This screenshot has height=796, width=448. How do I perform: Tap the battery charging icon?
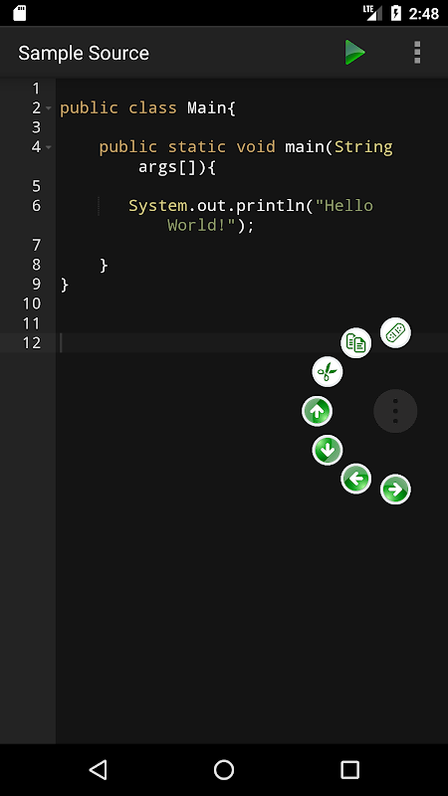pyautogui.click(x=396, y=13)
